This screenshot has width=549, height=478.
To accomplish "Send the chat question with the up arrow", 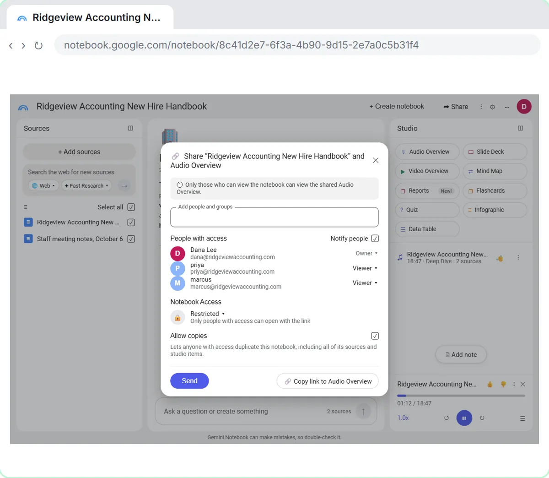I will (x=363, y=412).
